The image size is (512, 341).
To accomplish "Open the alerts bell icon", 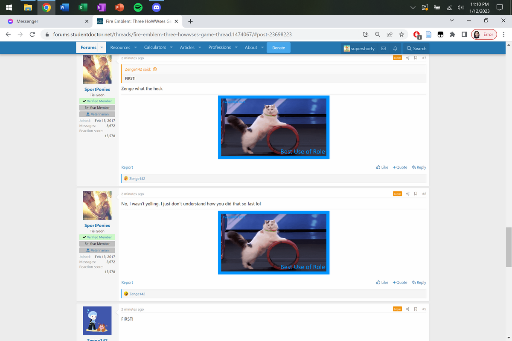I will (x=395, y=48).
